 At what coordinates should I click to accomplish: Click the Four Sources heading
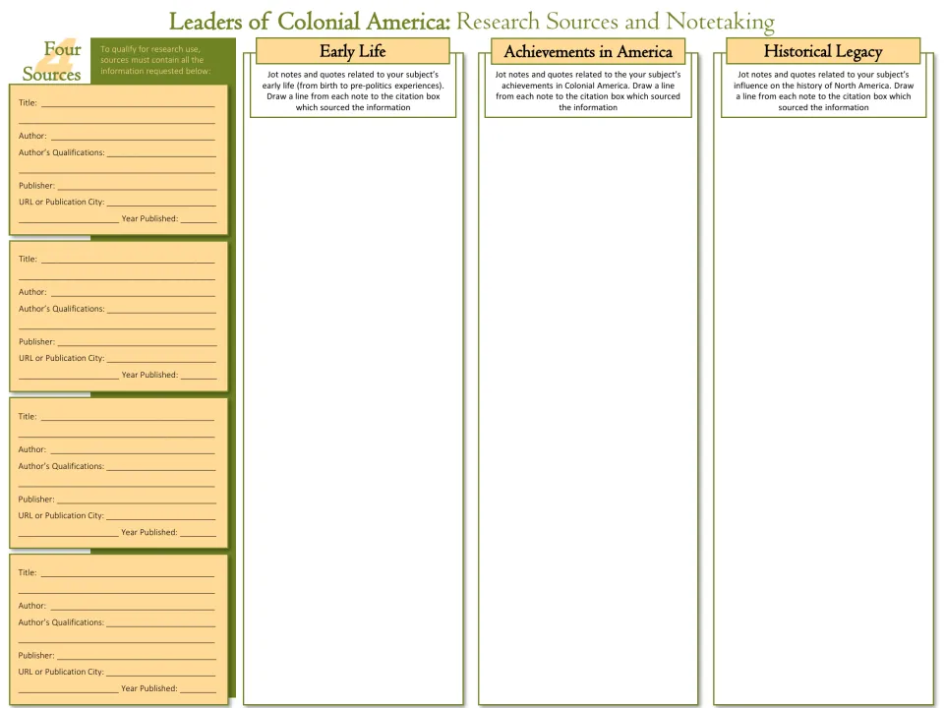(x=52, y=61)
